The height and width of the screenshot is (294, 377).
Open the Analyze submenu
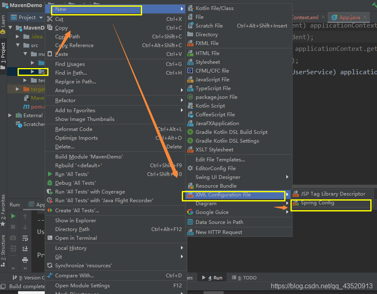click(115, 90)
